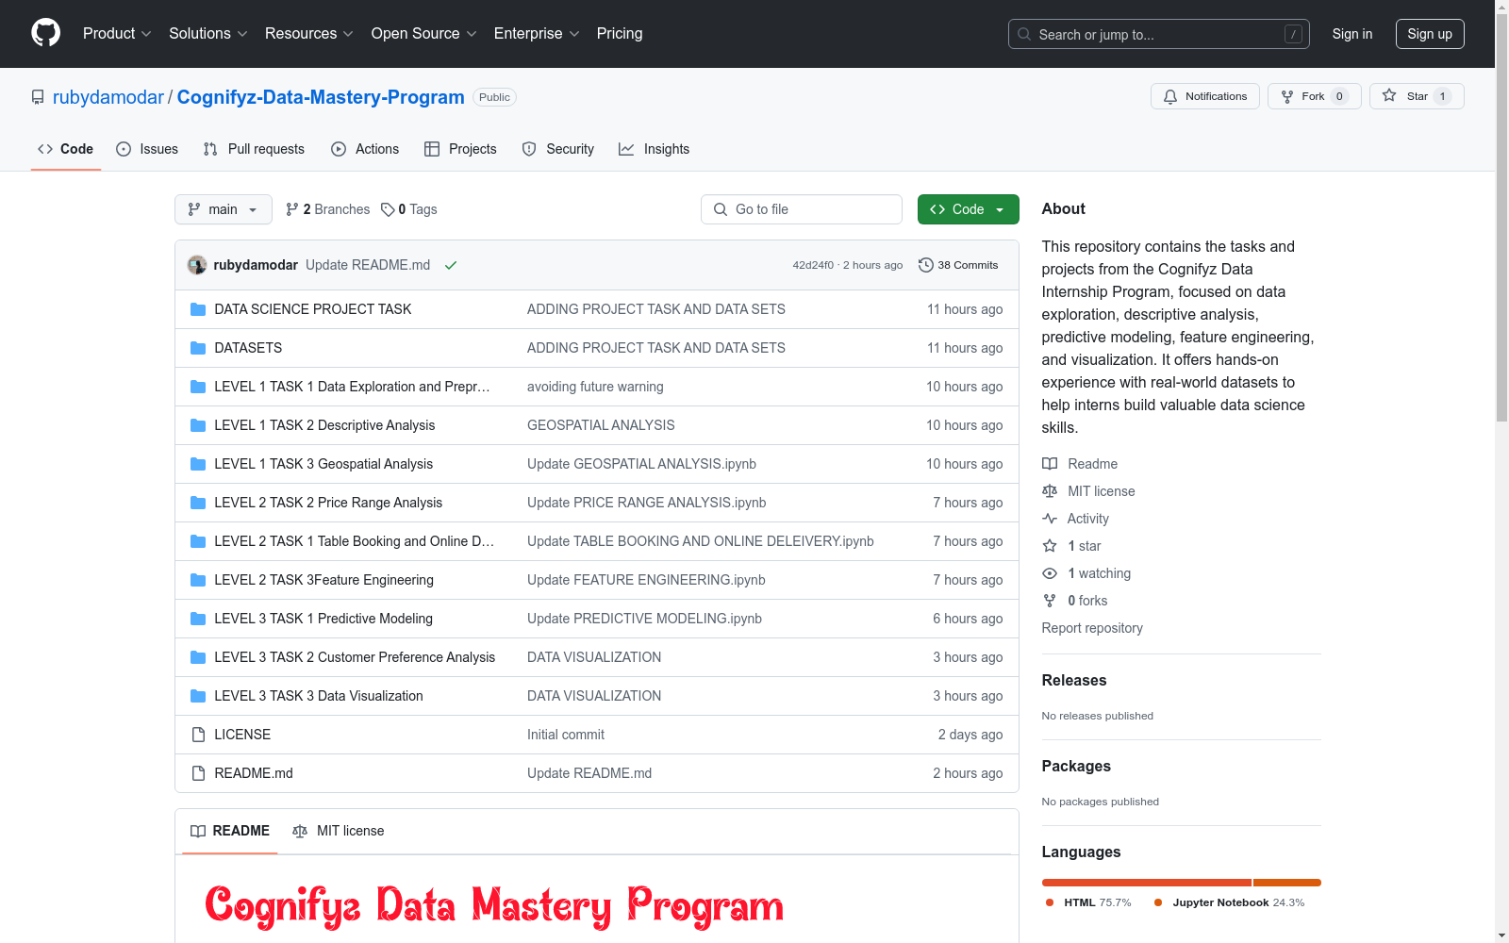Open the Pricing link

(620, 33)
